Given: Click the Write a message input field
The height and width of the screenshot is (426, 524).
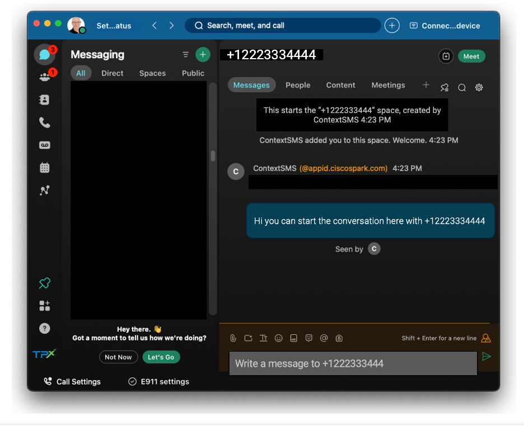Looking at the screenshot, I should [x=353, y=363].
